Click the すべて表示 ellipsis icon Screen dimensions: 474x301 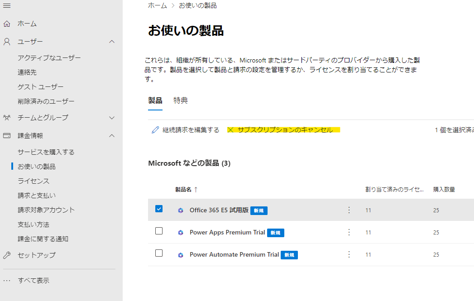coord(7,281)
